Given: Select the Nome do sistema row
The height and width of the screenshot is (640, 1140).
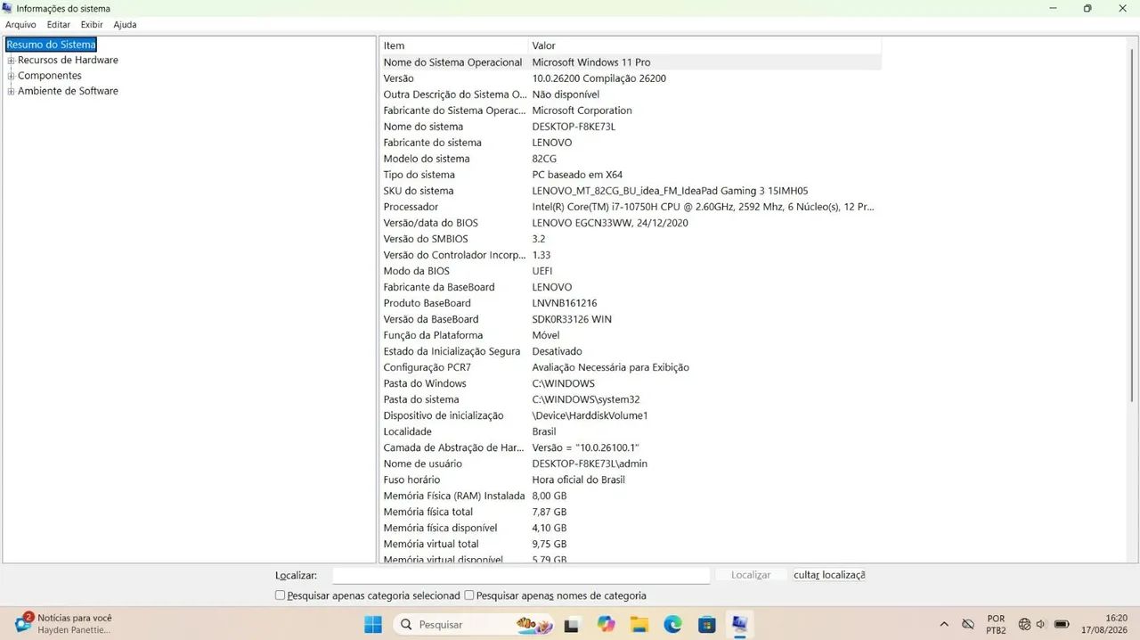Looking at the screenshot, I should [631, 127].
